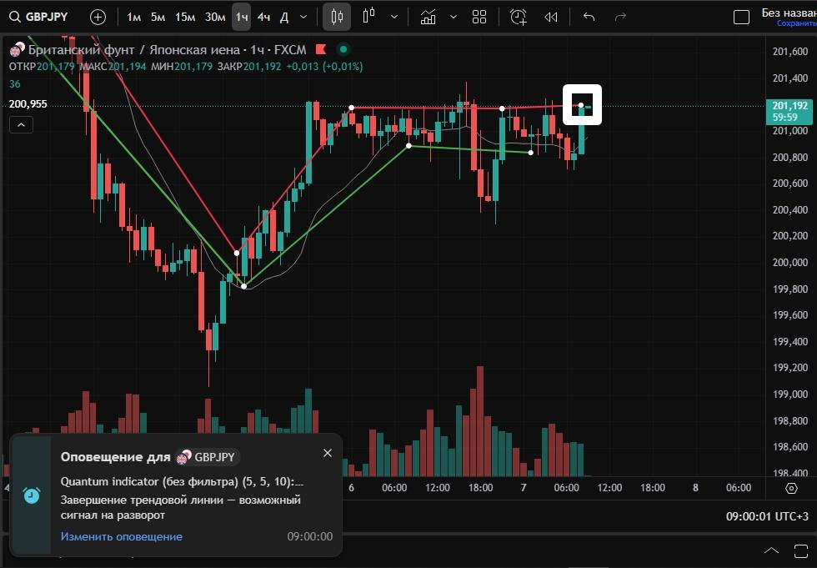Click the Изменить оповещение link
Image resolution: width=817 pixels, height=568 pixels.
(x=121, y=536)
